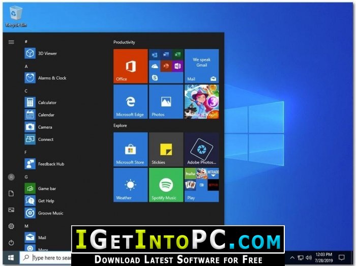Click the taskbar search box
The height and width of the screenshot is (266, 356).
(x=45, y=257)
